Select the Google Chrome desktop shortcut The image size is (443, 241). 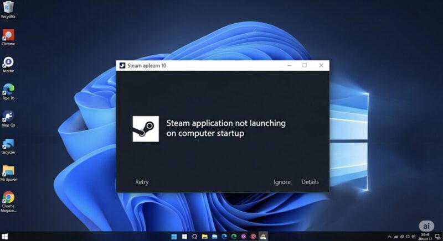point(8,202)
